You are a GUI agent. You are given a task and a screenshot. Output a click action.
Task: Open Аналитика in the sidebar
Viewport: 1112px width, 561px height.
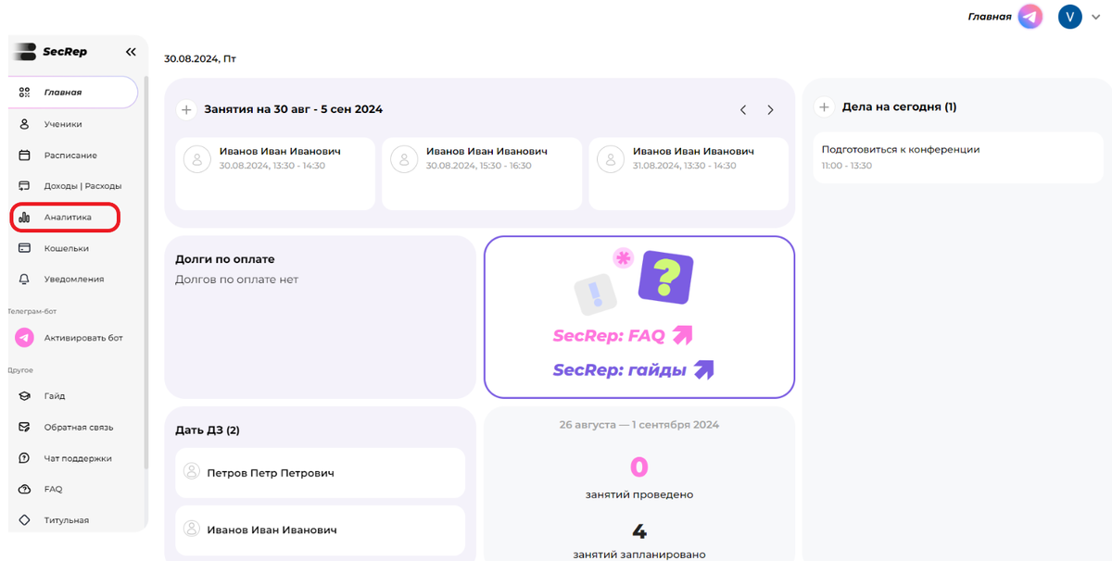point(65,218)
